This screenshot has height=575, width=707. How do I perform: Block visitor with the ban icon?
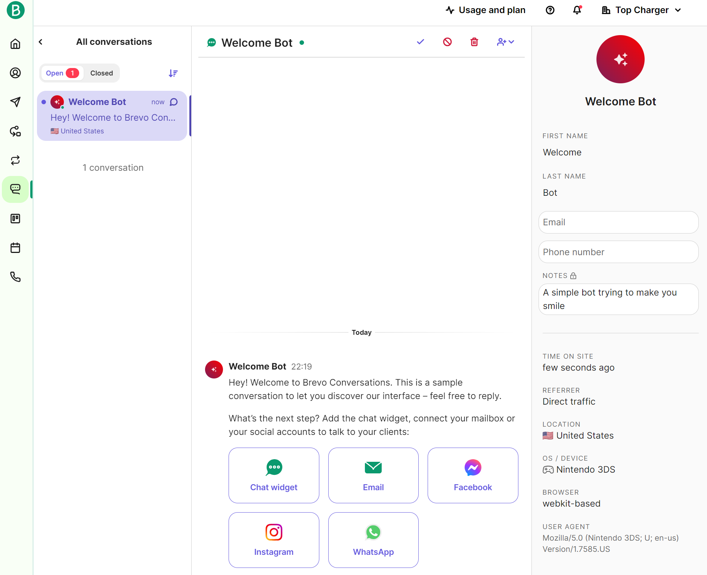click(447, 42)
